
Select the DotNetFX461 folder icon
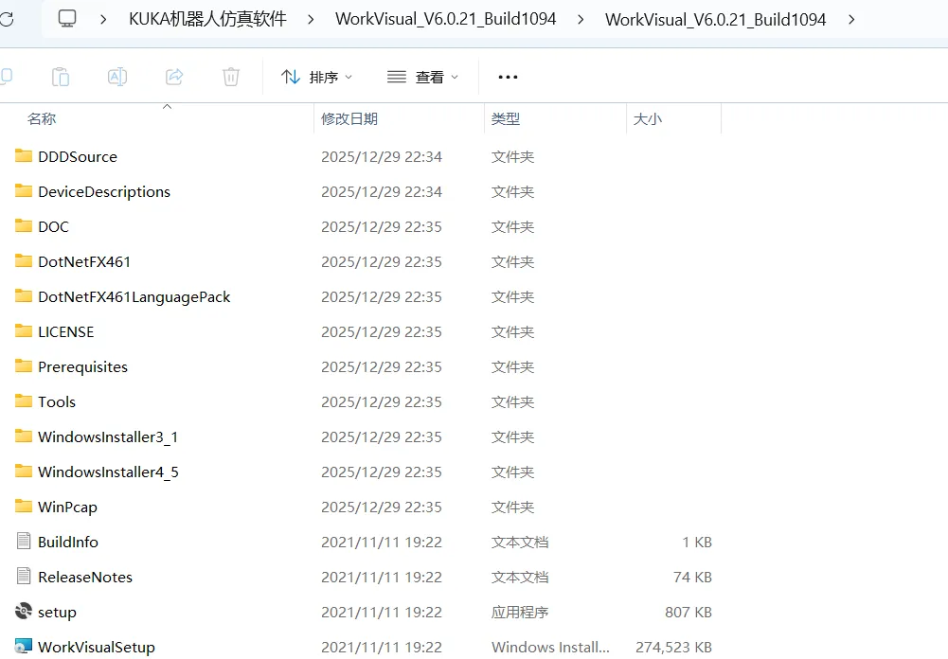[24, 261]
